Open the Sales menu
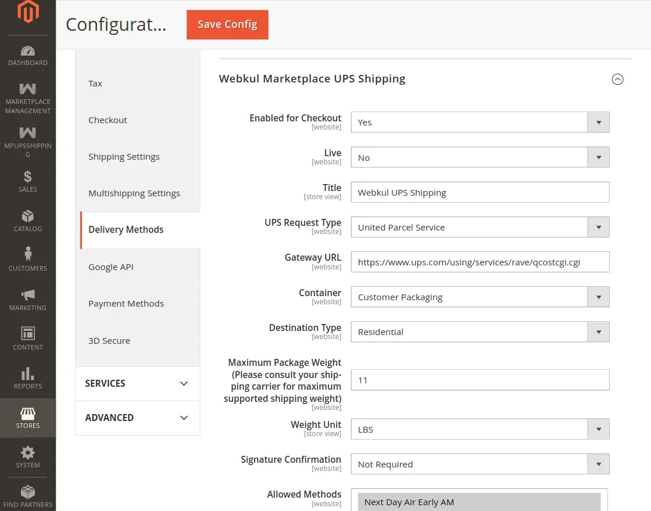651x511 pixels. tap(27, 180)
